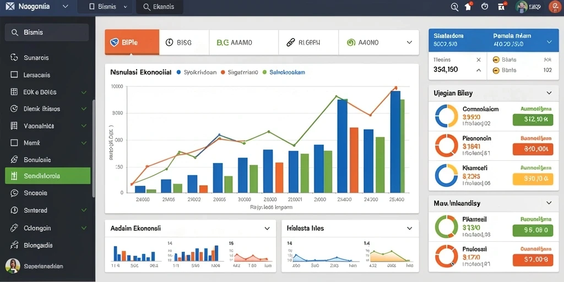Click the Bismis search field in sidebar

pyautogui.click(x=47, y=32)
